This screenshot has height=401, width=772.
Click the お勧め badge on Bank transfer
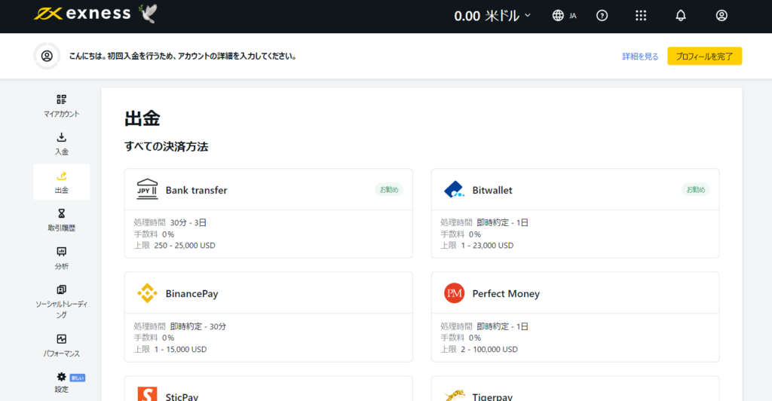(x=389, y=189)
